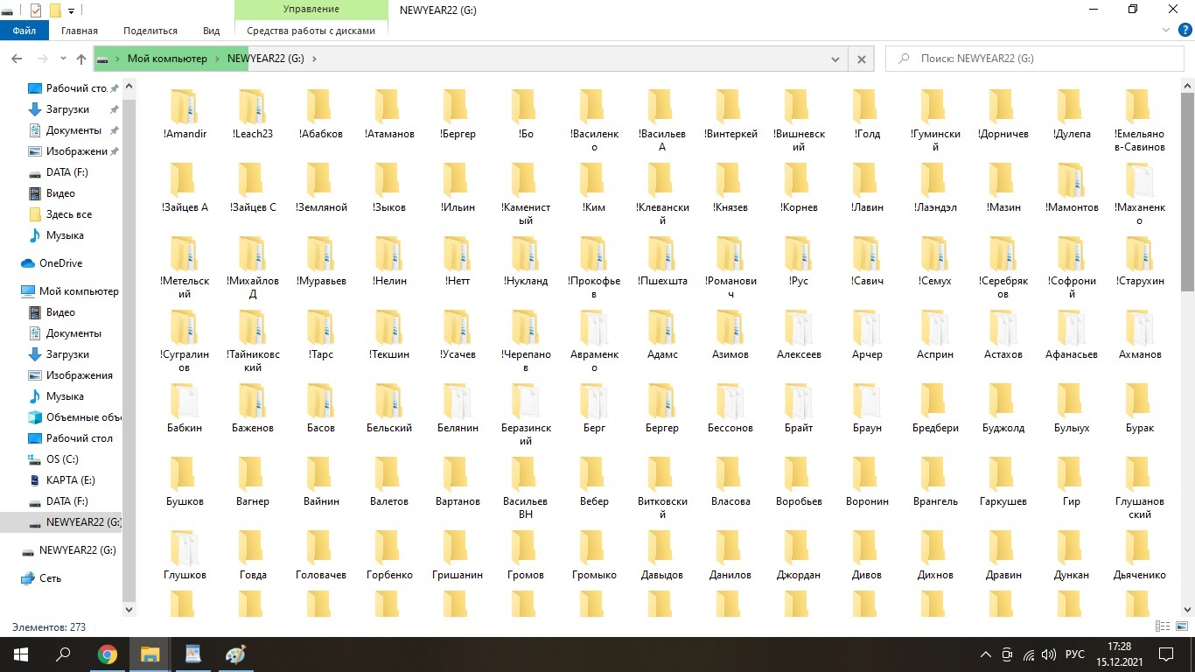The width and height of the screenshot is (1195, 672).
Task: Open the Джордан folder
Action: tap(799, 555)
